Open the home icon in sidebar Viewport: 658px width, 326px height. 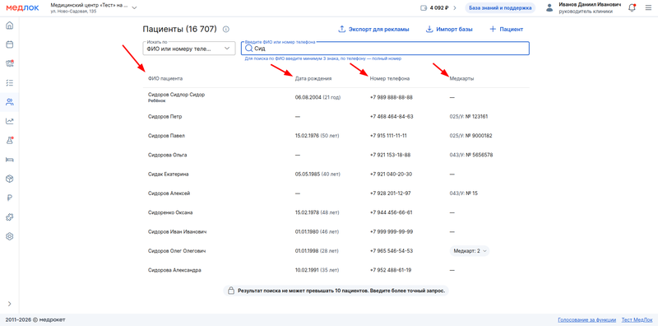(x=10, y=26)
